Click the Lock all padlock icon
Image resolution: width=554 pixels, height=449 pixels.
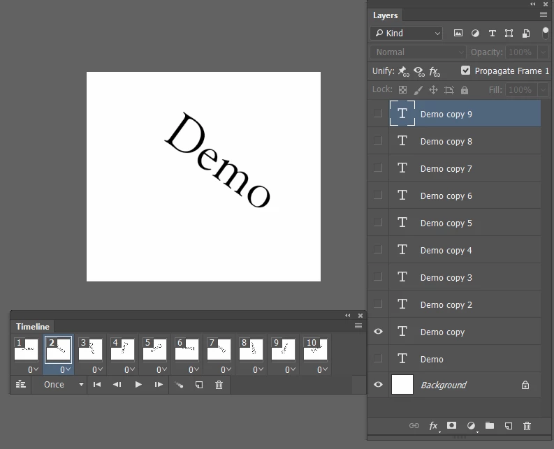pyautogui.click(x=465, y=89)
